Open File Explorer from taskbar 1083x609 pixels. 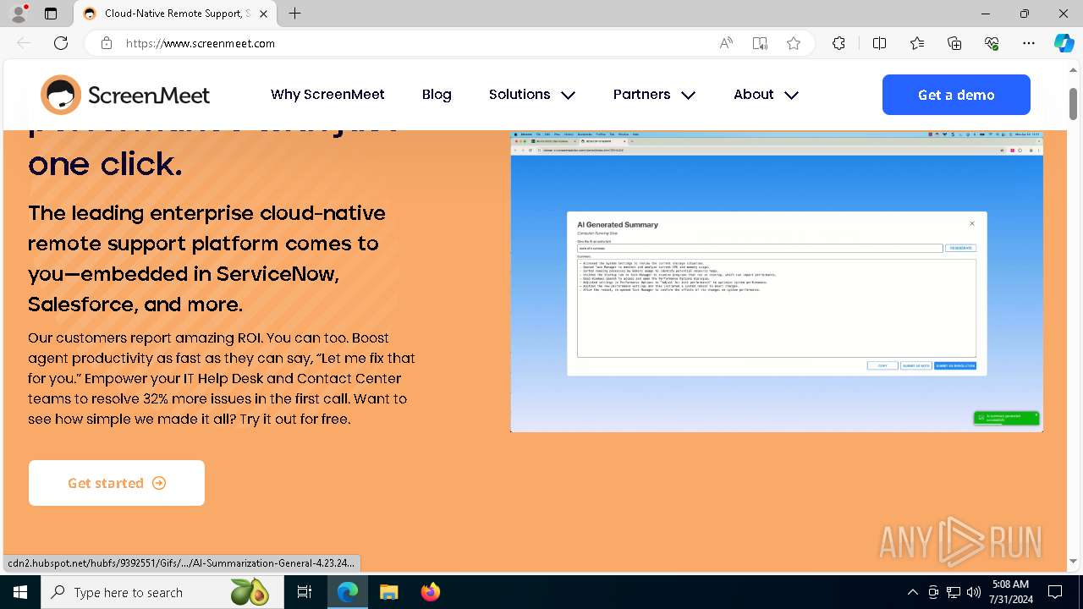(388, 592)
